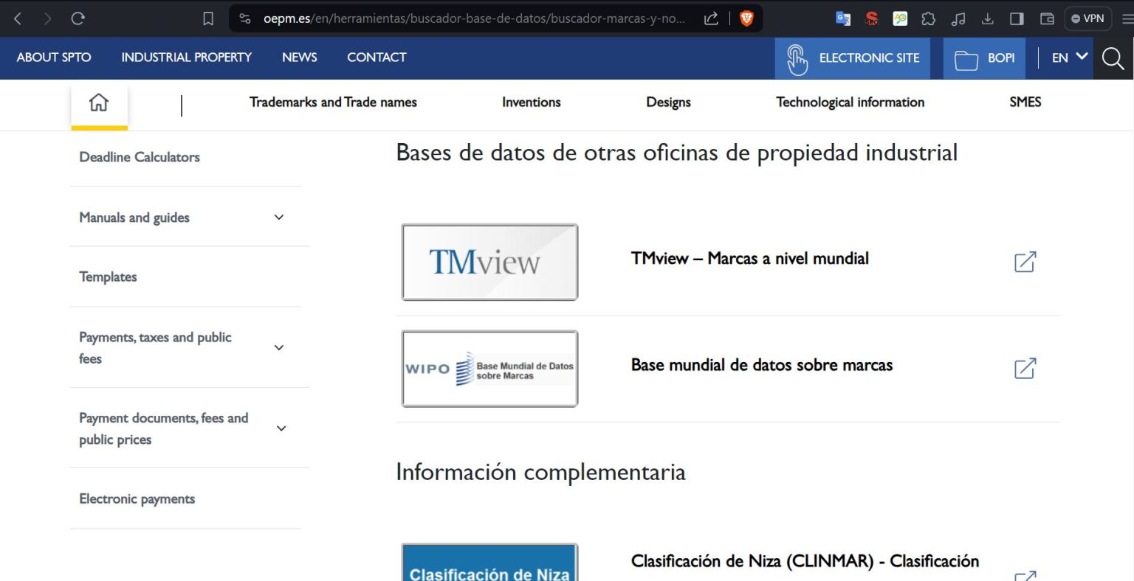This screenshot has height=581, width=1134.
Task: Click the Brave Shields lion icon
Action: click(x=746, y=18)
